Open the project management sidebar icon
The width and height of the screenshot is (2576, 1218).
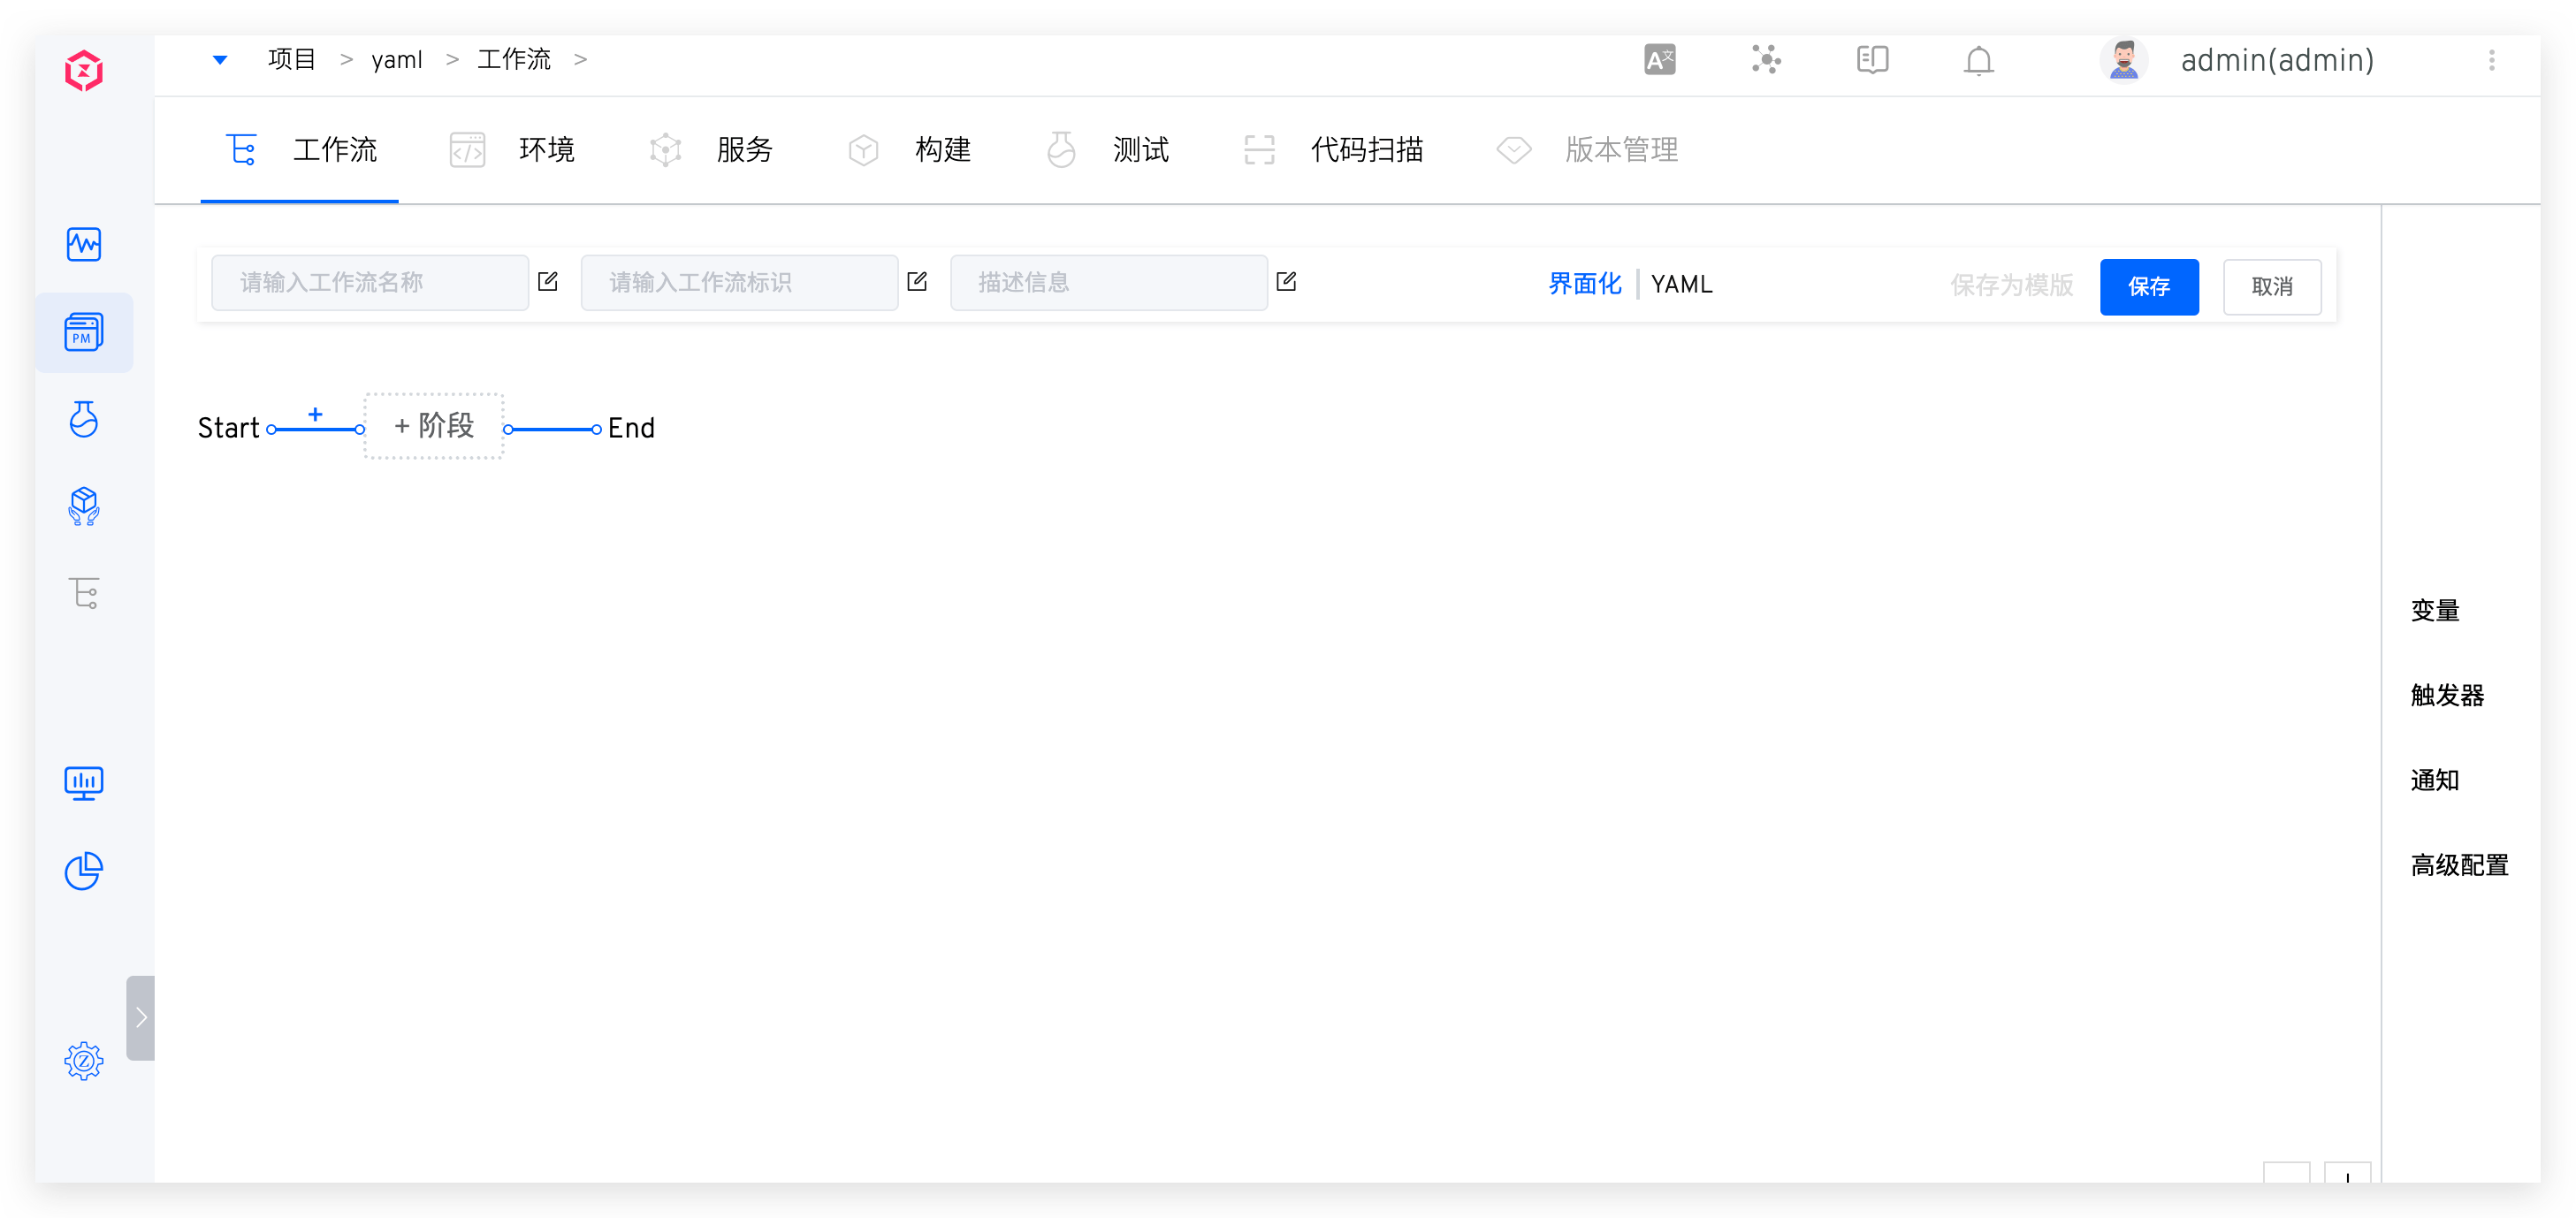(84, 332)
